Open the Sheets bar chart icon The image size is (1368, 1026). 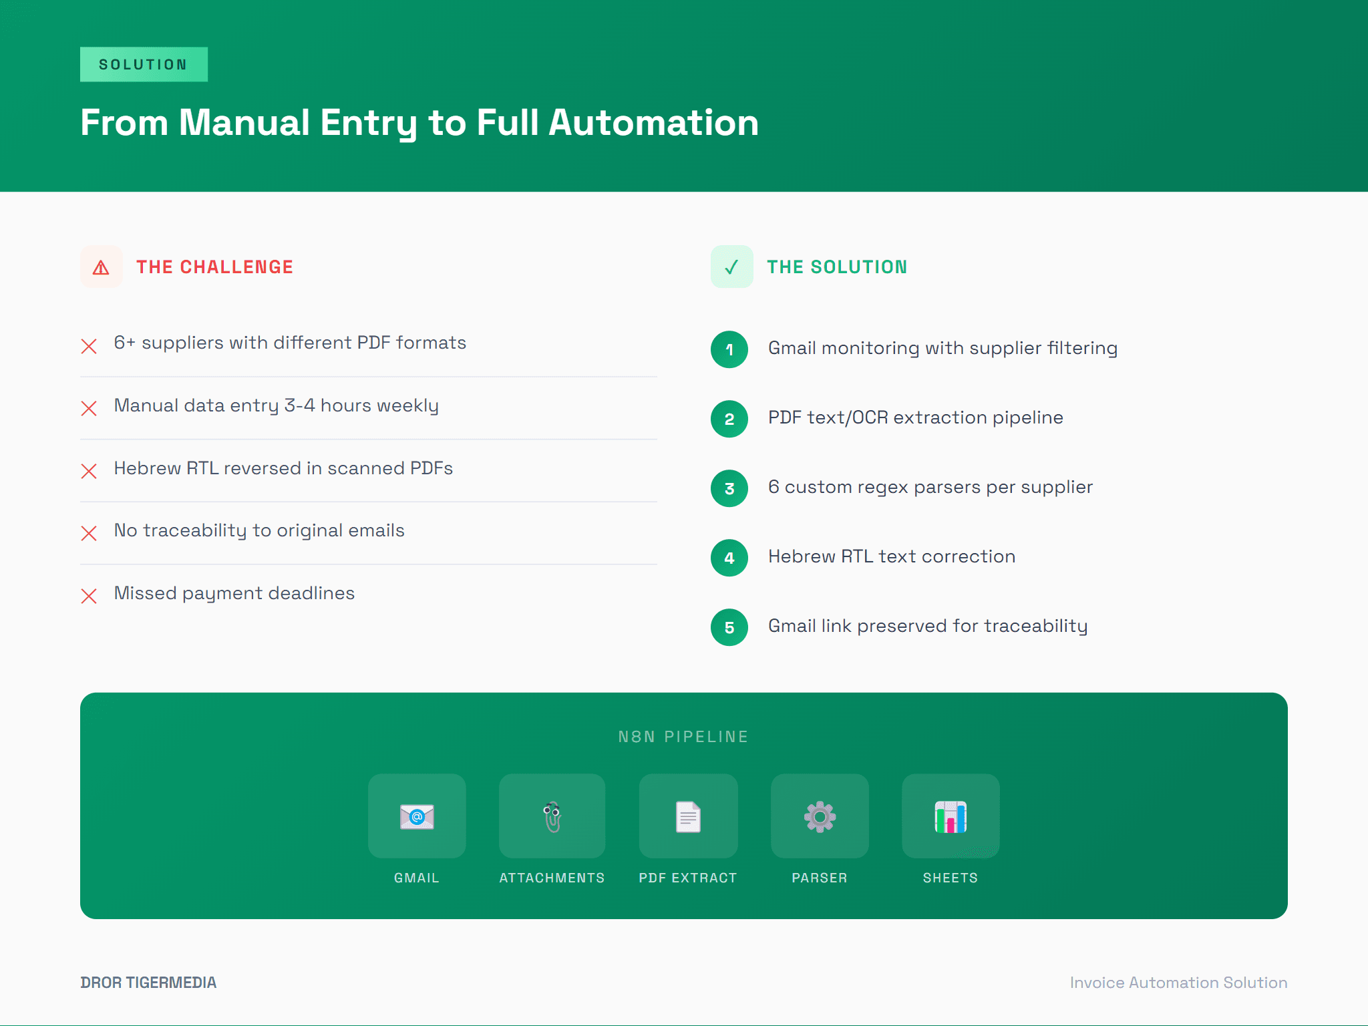(951, 816)
